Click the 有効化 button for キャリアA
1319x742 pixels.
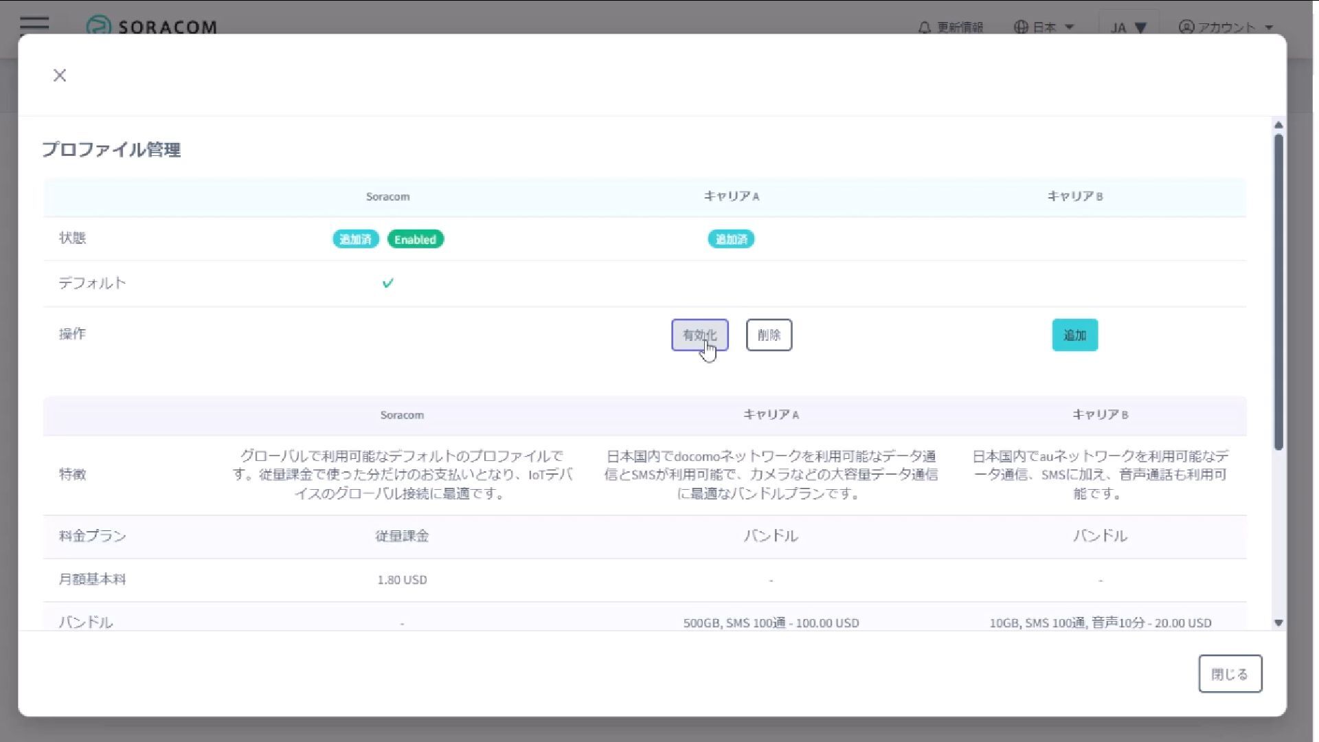(699, 335)
